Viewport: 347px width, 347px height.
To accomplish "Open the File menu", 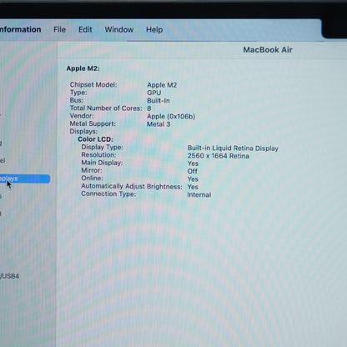I will [60, 29].
